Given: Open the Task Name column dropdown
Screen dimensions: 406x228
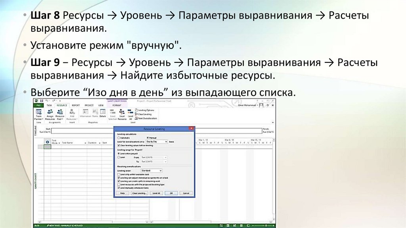Looking at the screenshot, I should click(x=85, y=143).
